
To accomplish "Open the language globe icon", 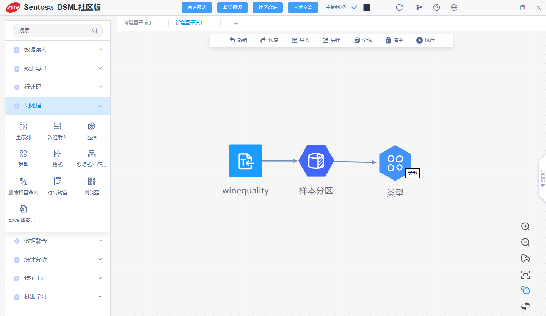I will pyautogui.click(x=454, y=7).
